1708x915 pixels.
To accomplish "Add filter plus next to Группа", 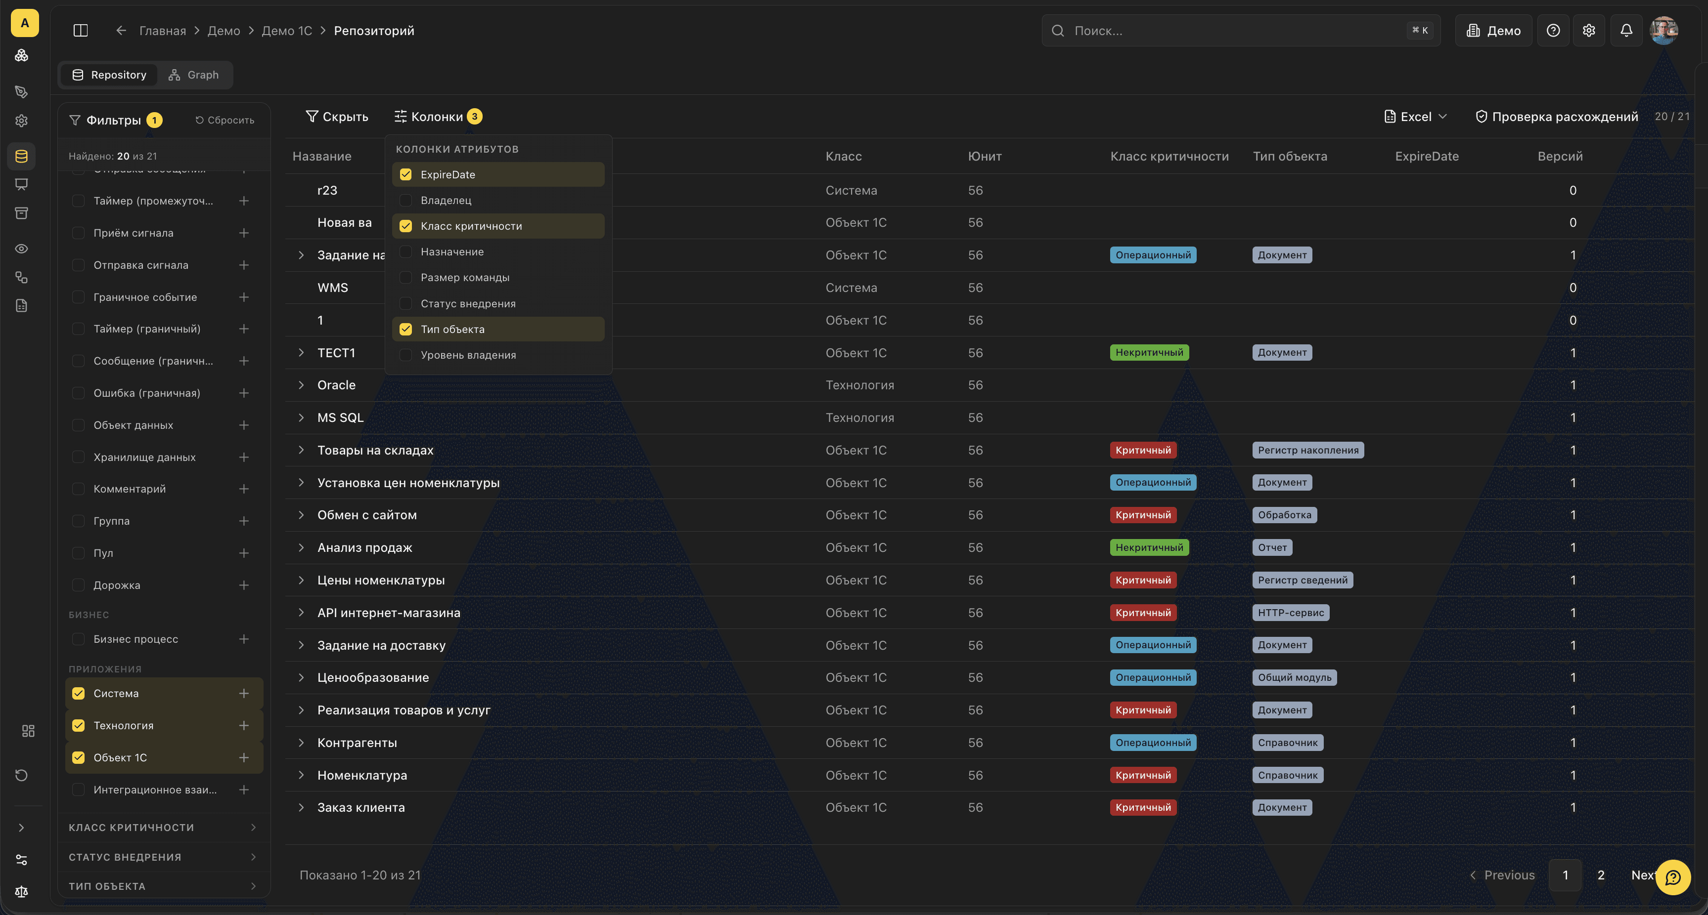I will [244, 521].
